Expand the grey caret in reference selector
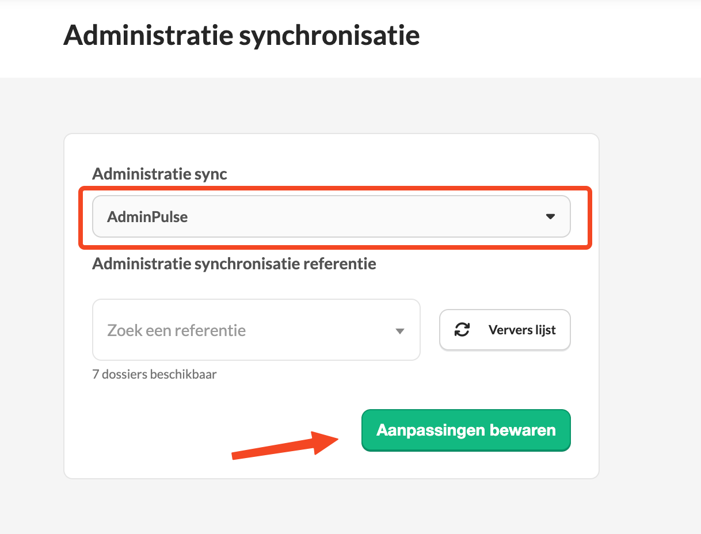Screen dimensions: 701x534 [399, 331]
